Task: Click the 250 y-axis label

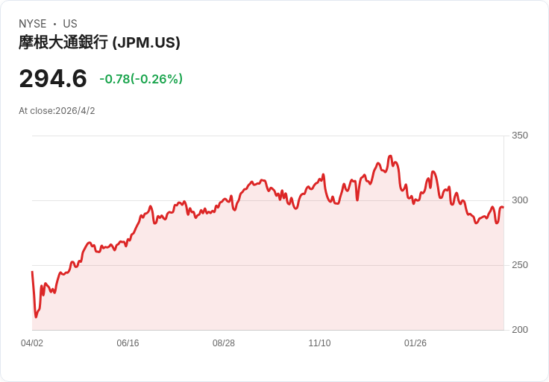Action: (x=519, y=265)
